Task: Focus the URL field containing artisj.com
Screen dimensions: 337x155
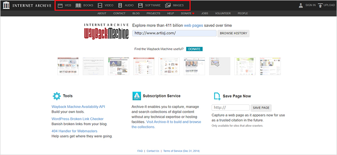Action: point(174,33)
